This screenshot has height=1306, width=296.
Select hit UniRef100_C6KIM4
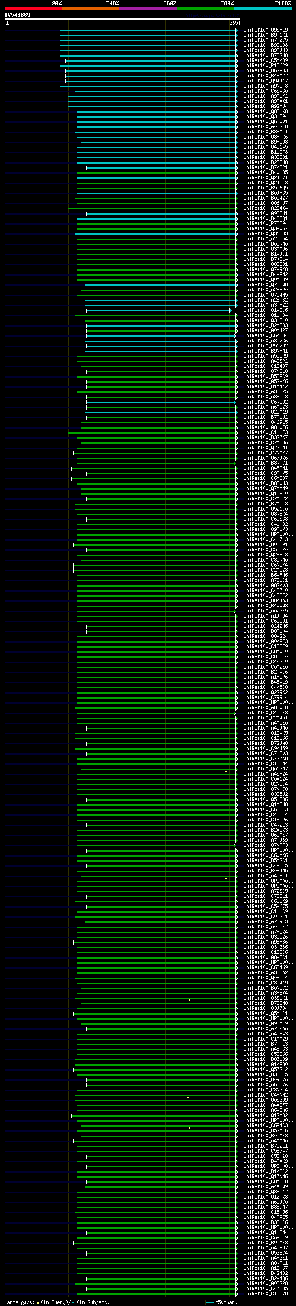click(265, 335)
